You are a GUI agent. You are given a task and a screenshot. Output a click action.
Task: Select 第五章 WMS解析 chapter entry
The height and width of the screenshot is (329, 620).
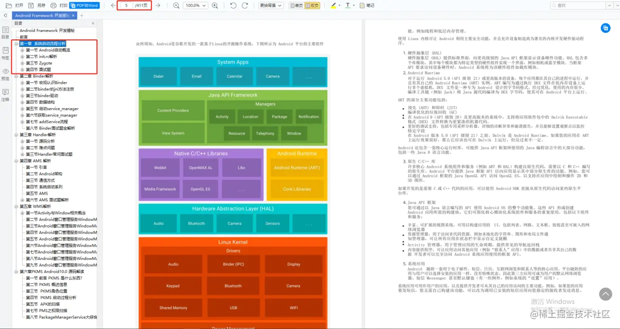35,206
